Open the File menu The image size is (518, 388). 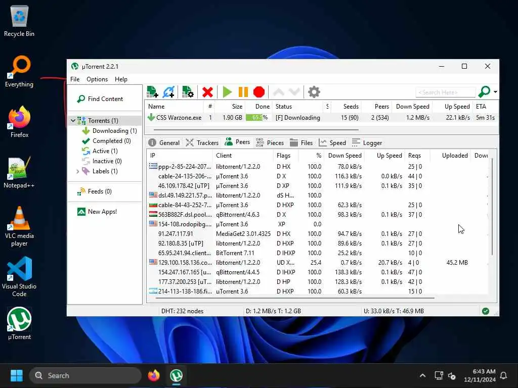point(75,79)
